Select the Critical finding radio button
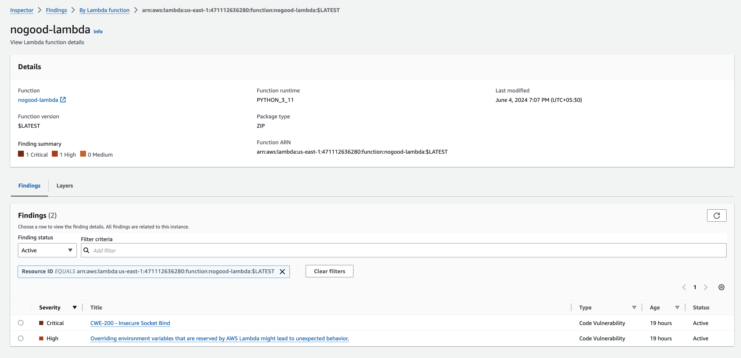Viewport: 741px width, 358px height. [21, 323]
